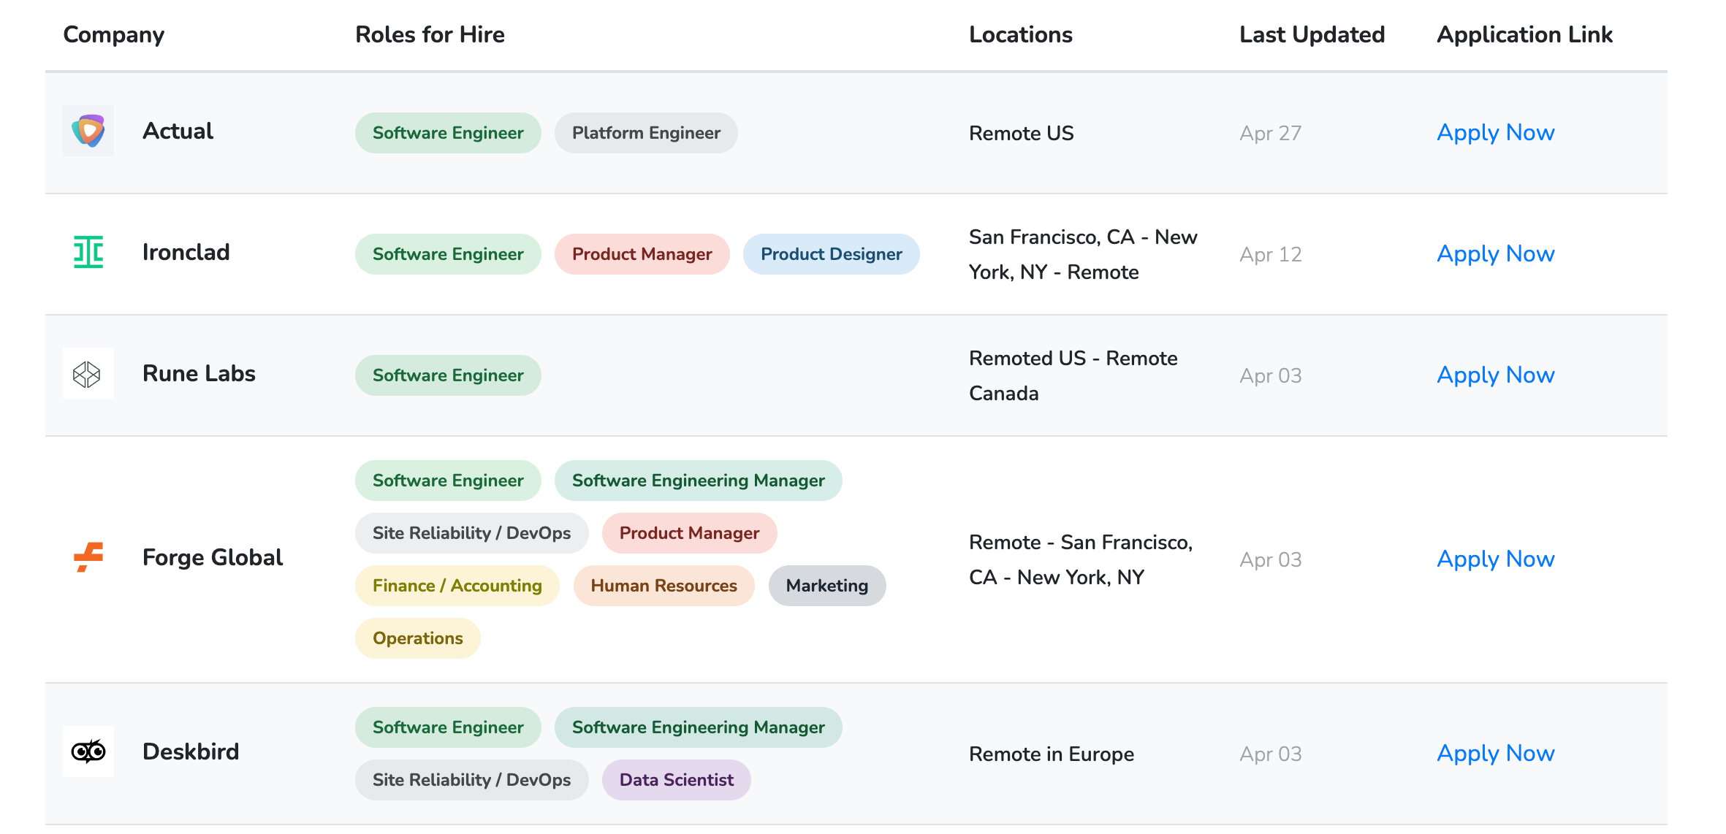This screenshot has width=1726, height=834.
Task: Click the Remoted US - Remote Canada location
Action: [x=1073, y=375]
